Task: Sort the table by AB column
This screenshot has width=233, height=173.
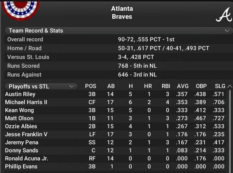Action: (111, 86)
